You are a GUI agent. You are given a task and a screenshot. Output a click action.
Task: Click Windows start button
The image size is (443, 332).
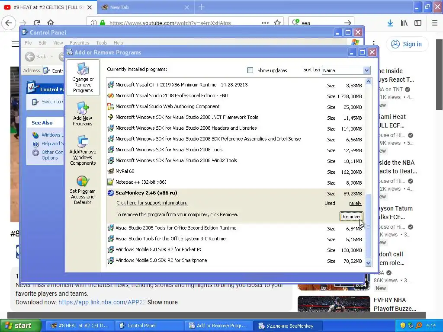pos(21,326)
